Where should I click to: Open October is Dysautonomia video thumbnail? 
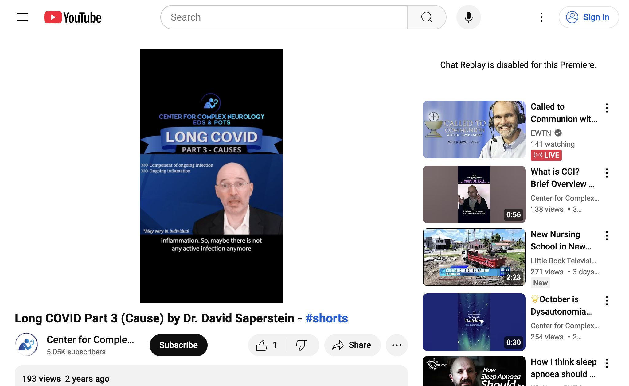pyautogui.click(x=474, y=322)
